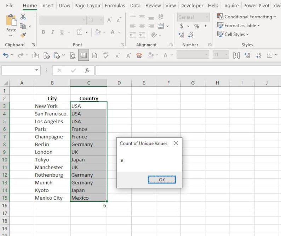Viewport: 281px width, 236px height.
Task: Toggle Underline formatting
Action: tap(62, 32)
